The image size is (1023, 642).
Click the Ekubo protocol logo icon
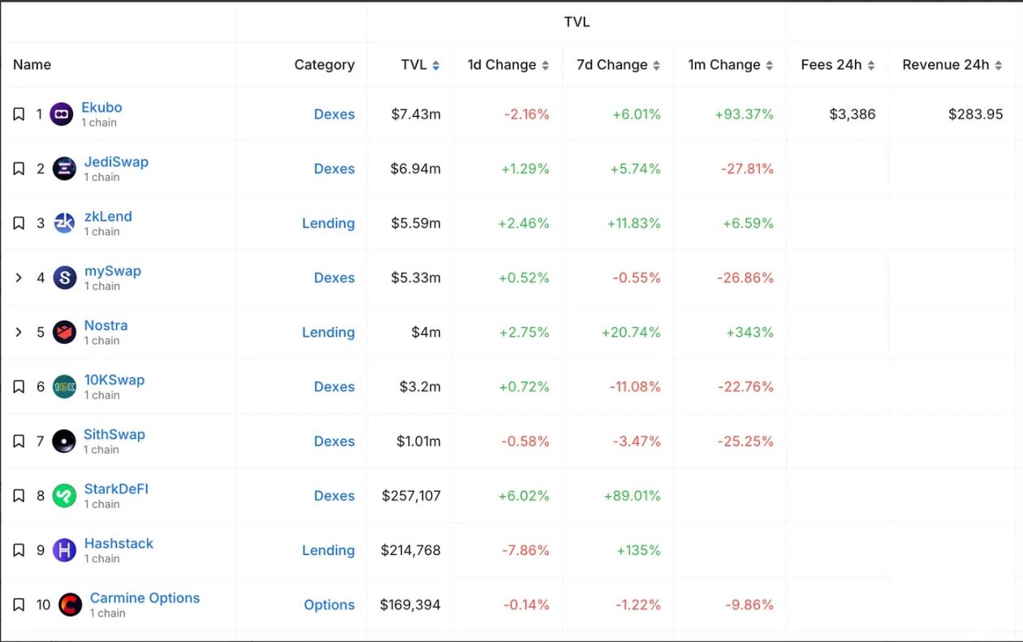coord(62,114)
